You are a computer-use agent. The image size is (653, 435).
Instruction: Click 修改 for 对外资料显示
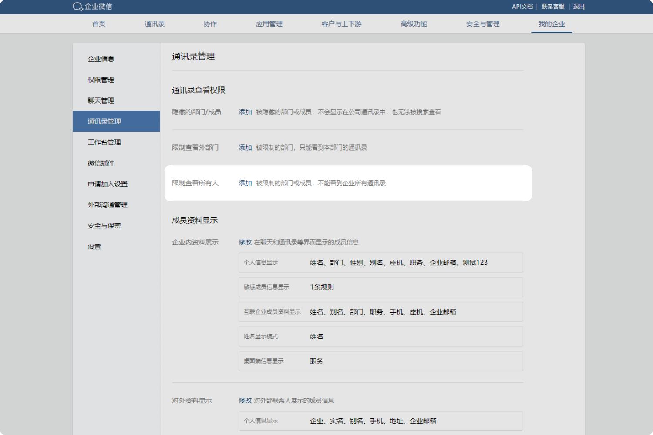245,401
